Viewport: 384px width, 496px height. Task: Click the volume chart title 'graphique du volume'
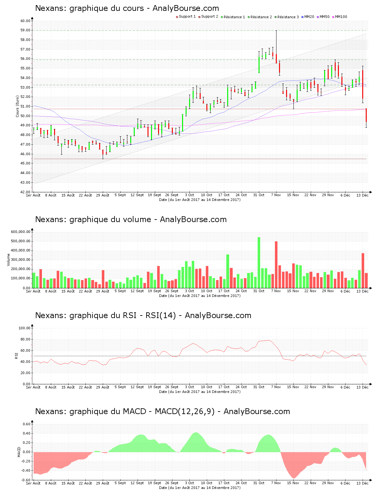click(x=110, y=220)
